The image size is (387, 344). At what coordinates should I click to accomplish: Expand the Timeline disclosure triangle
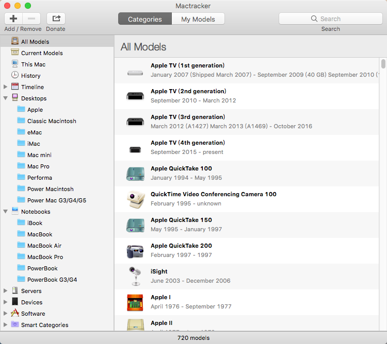6,87
